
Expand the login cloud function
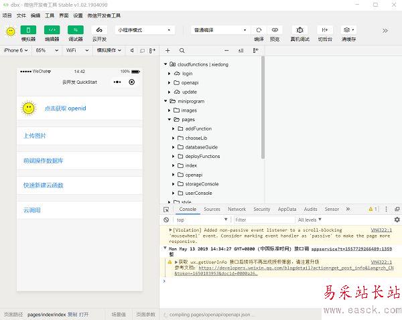coord(170,74)
